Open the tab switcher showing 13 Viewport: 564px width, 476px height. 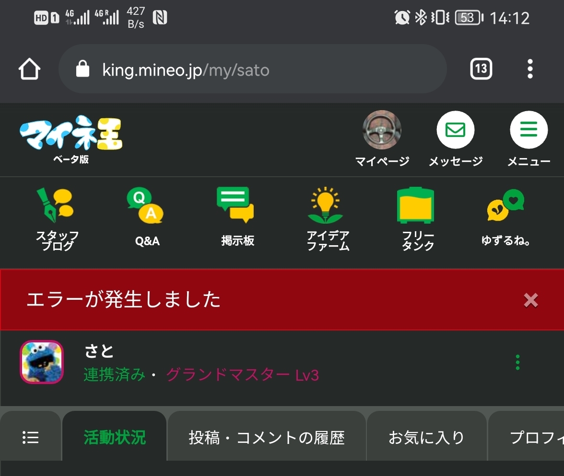point(481,68)
